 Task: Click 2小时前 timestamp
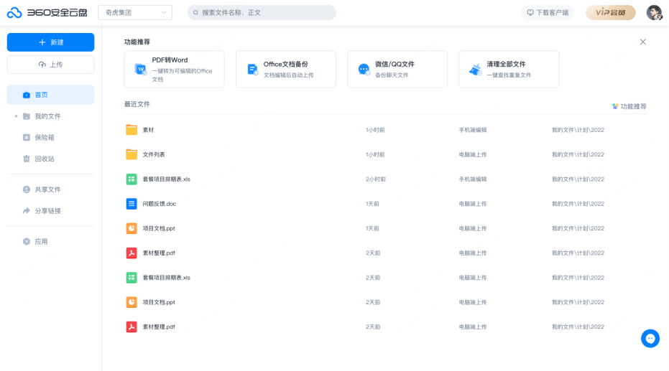click(375, 179)
